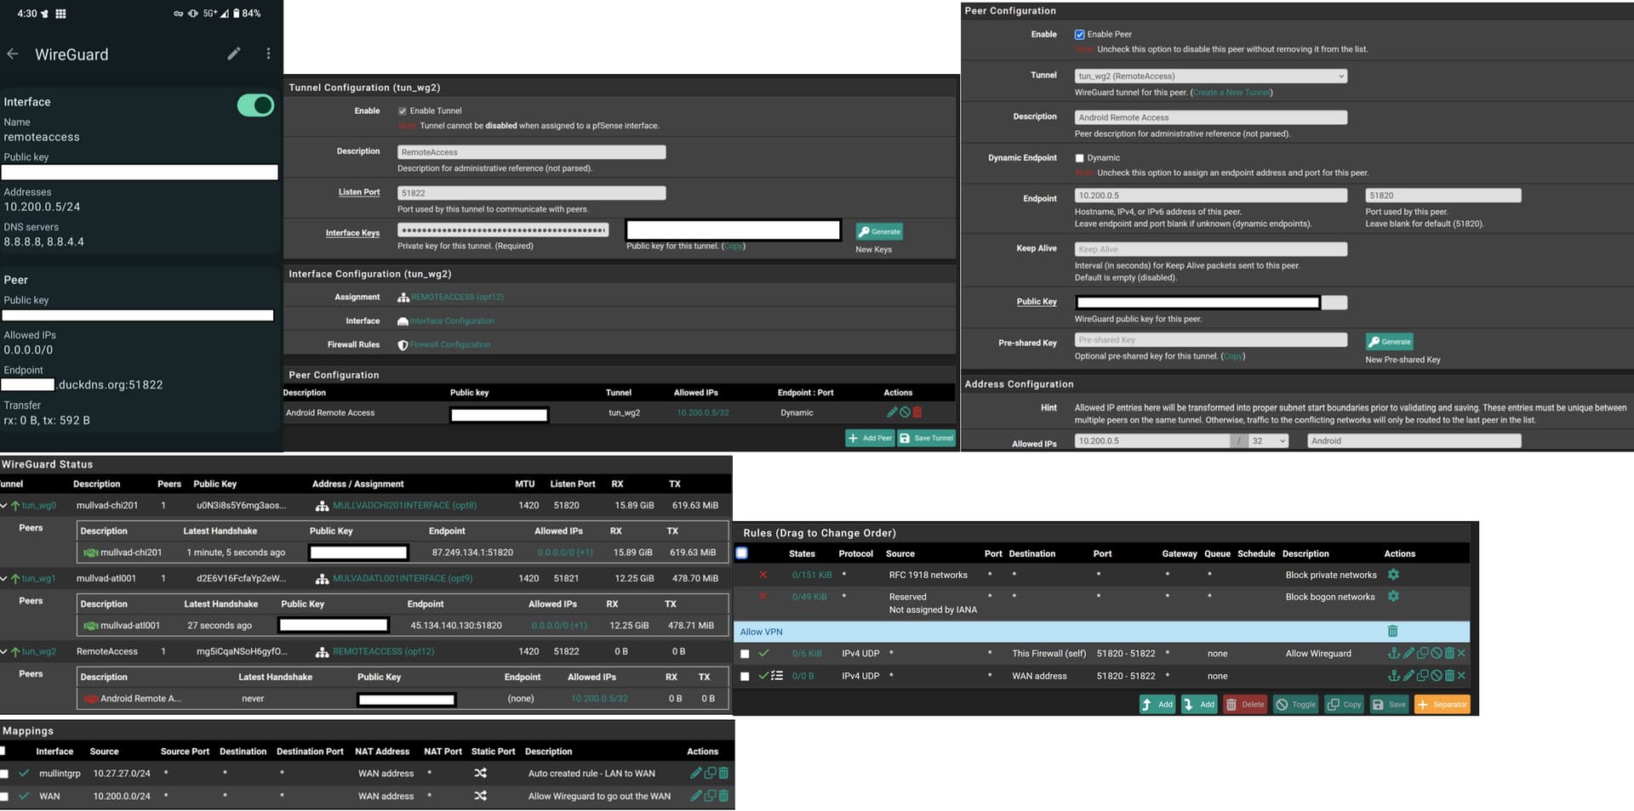The width and height of the screenshot is (1634, 811).
Task: Tap the pencil edit icon in WireGuard app
Action: pos(234,54)
